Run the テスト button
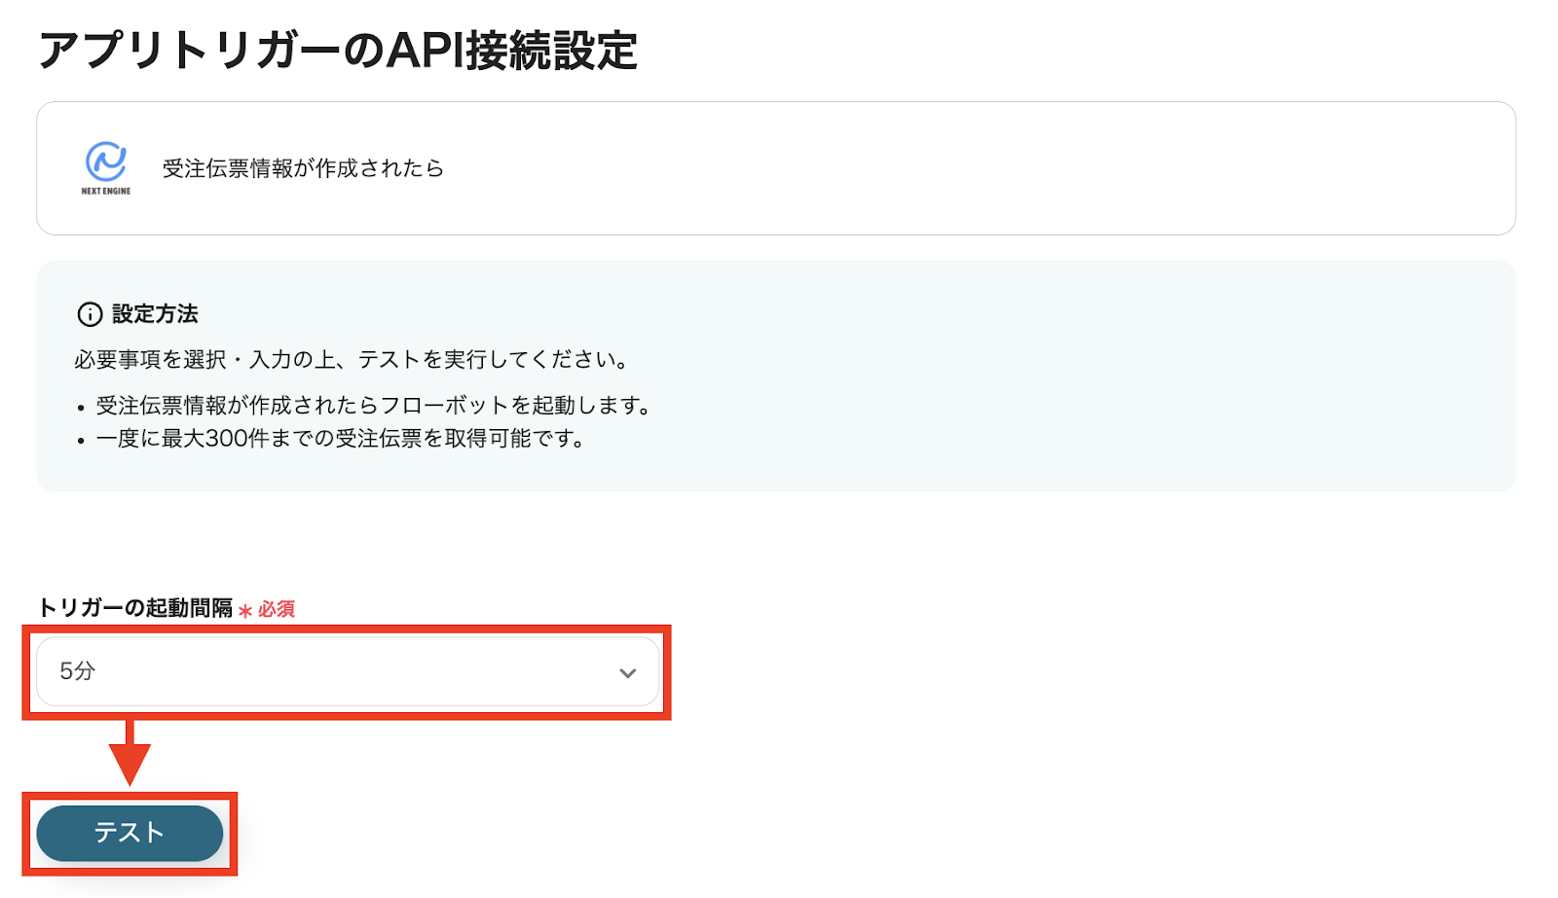Screen dimensions: 1558x898 tap(130, 833)
